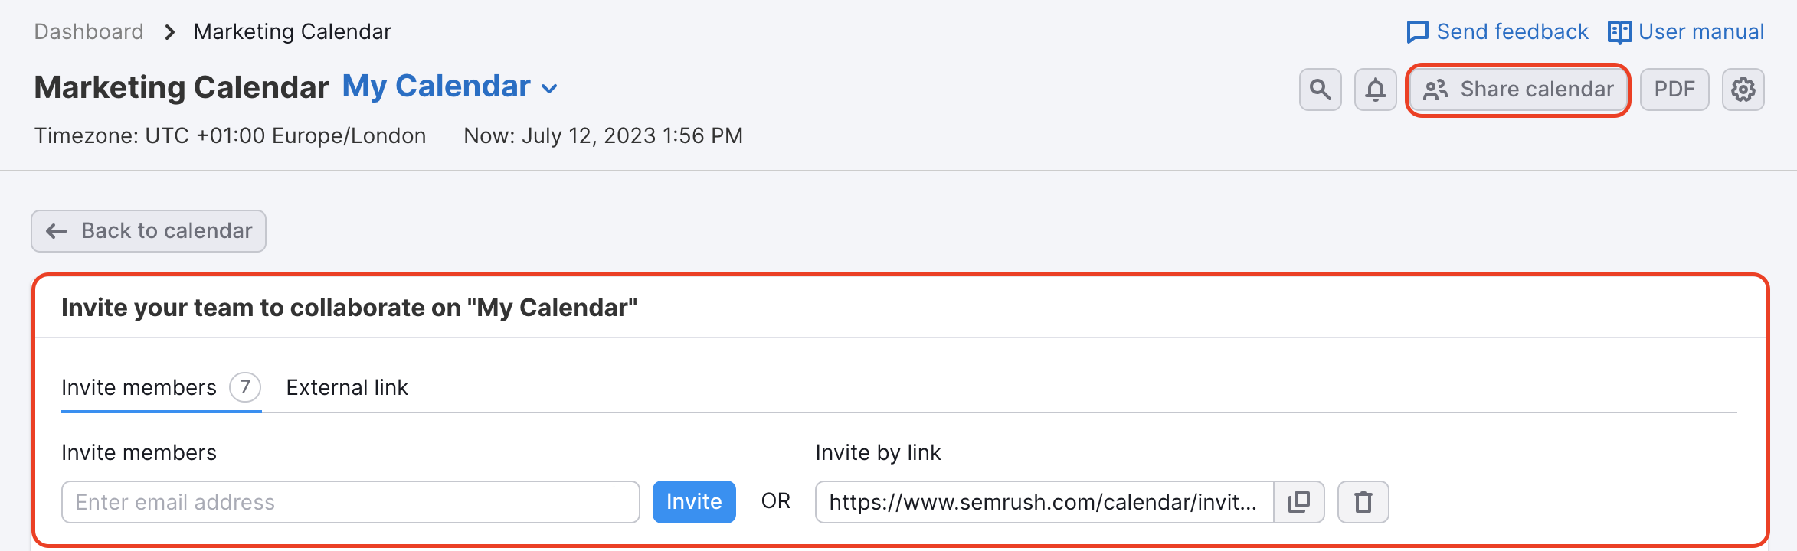Delete the invite link trash icon
Image resolution: width=1797 pixels, height=551 pixels.
tap(1363, 502)
